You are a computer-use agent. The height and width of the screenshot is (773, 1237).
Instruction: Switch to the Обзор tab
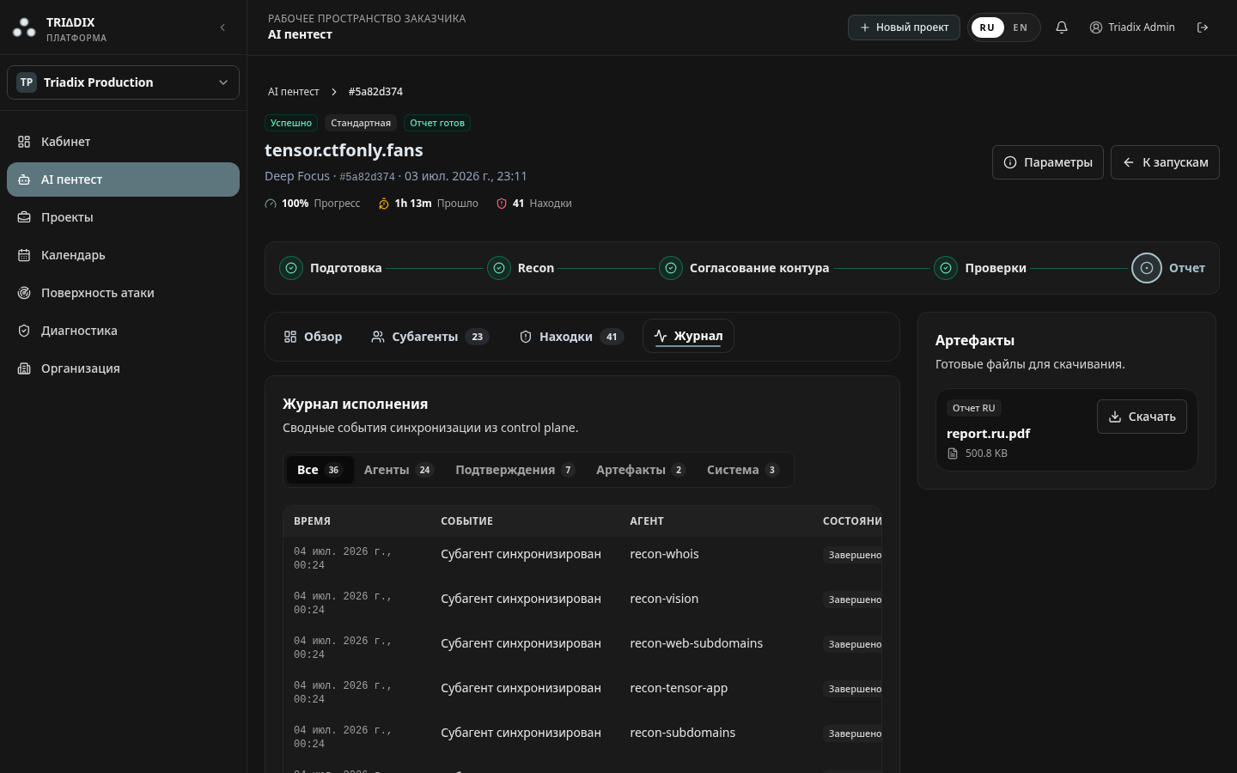pos(313,337)
